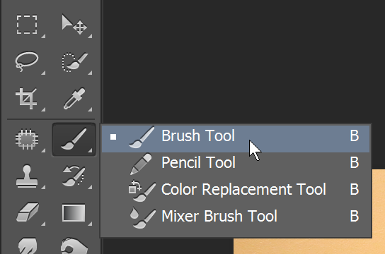Choose Pencil Tool from the flyout menu
Viewport: 385px width, 254px height.
pos(236,162)
